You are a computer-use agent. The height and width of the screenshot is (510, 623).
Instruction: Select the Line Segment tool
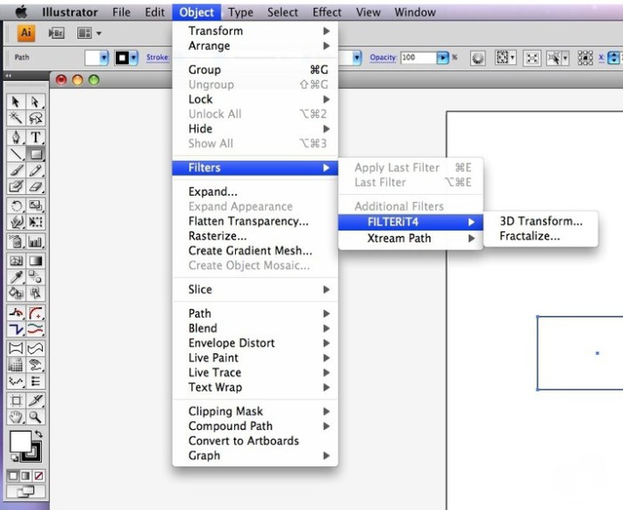click(x=16, y=154)
